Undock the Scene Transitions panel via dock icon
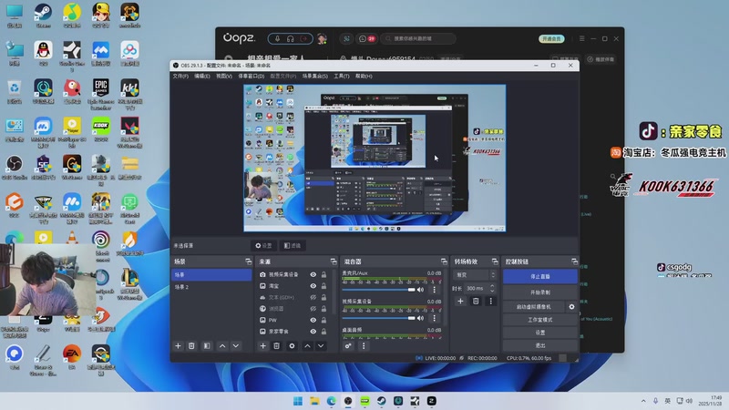 (495, 261)
